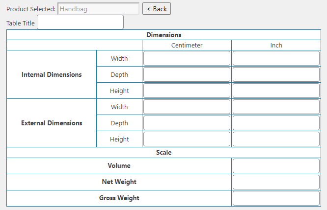
Task: Focus the Table Title text field
Action: pos(80,23)
